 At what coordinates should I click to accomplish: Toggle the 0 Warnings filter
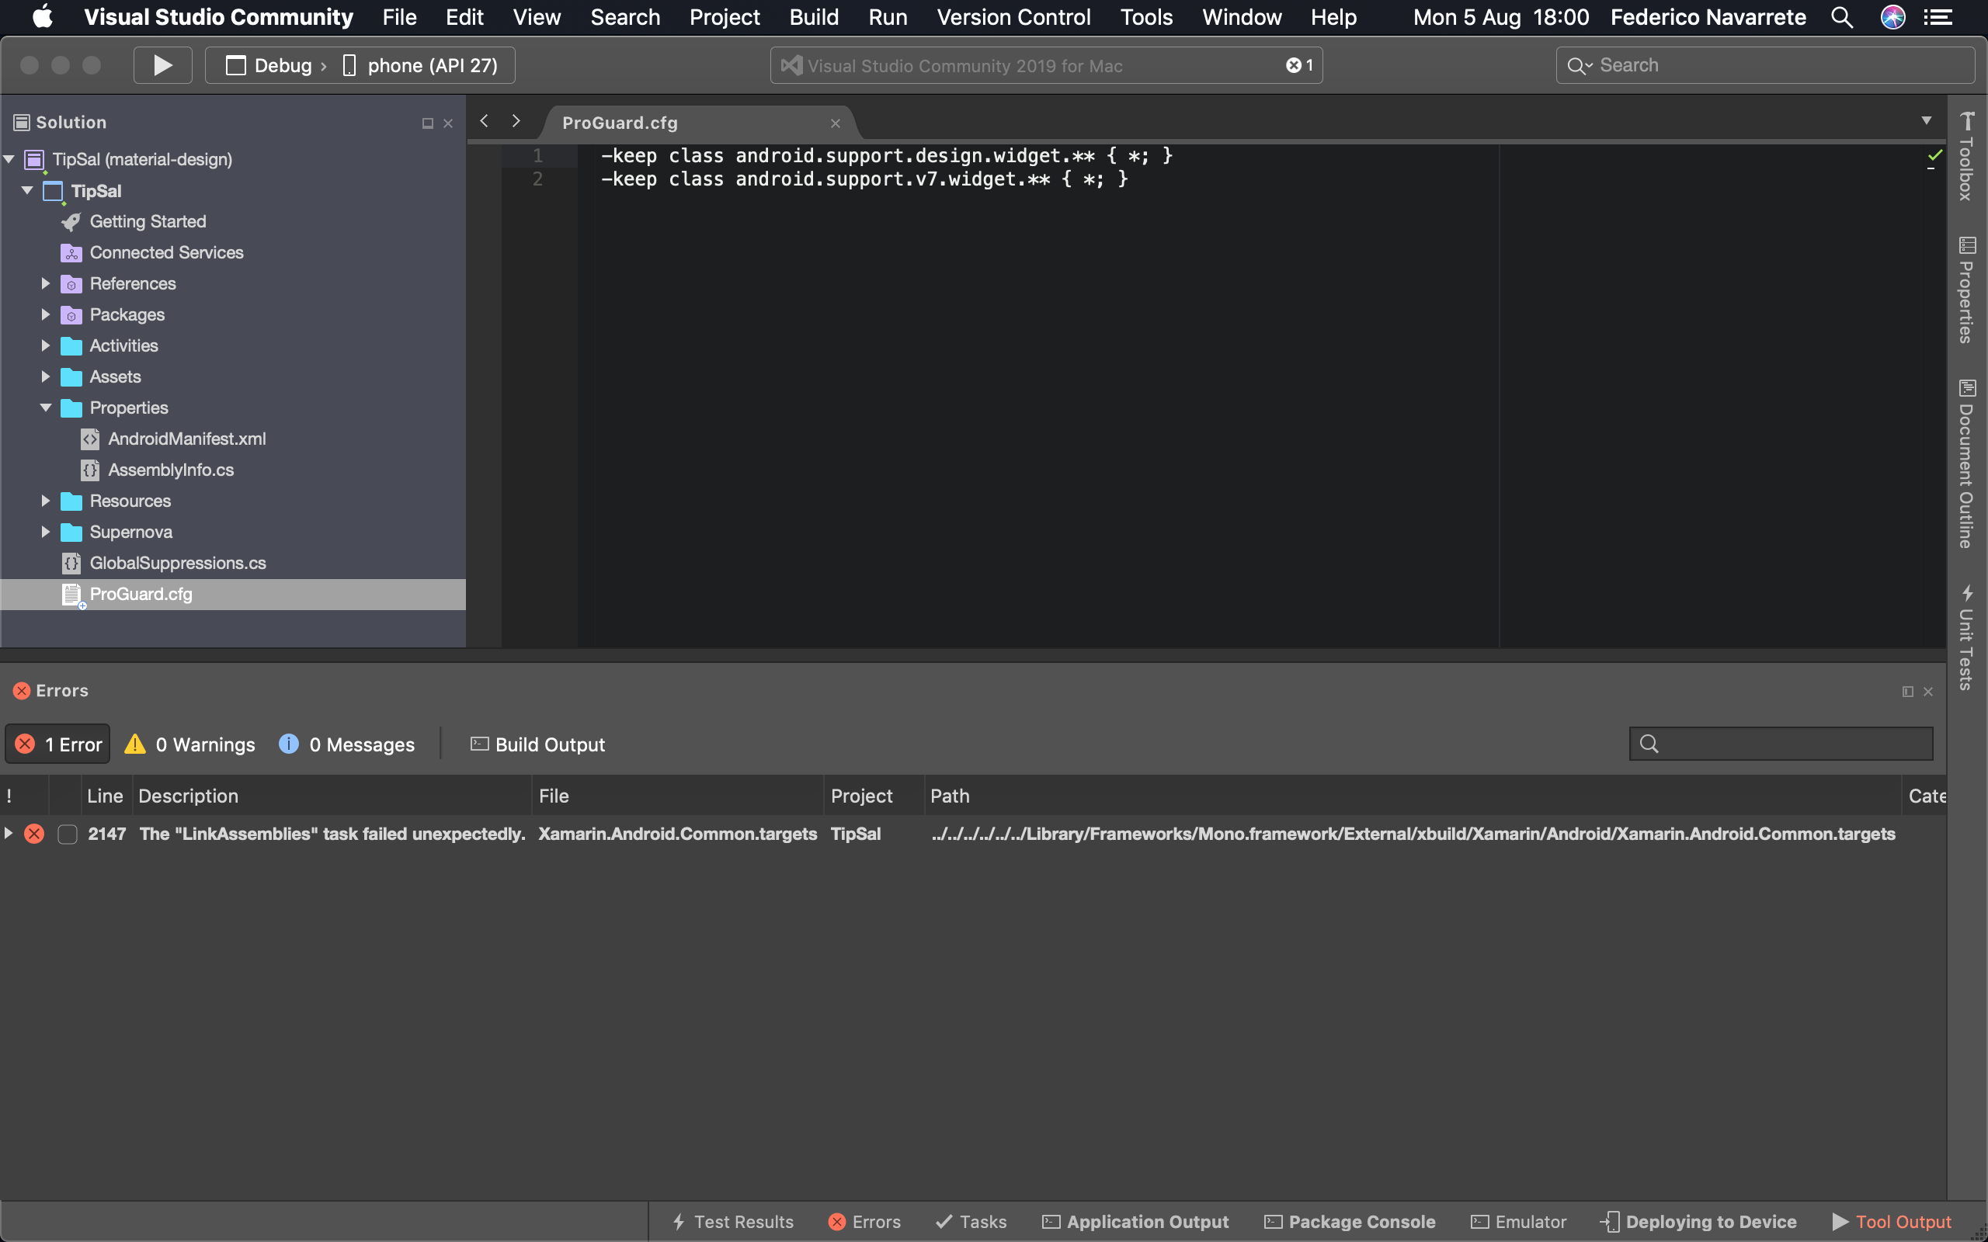188,744
